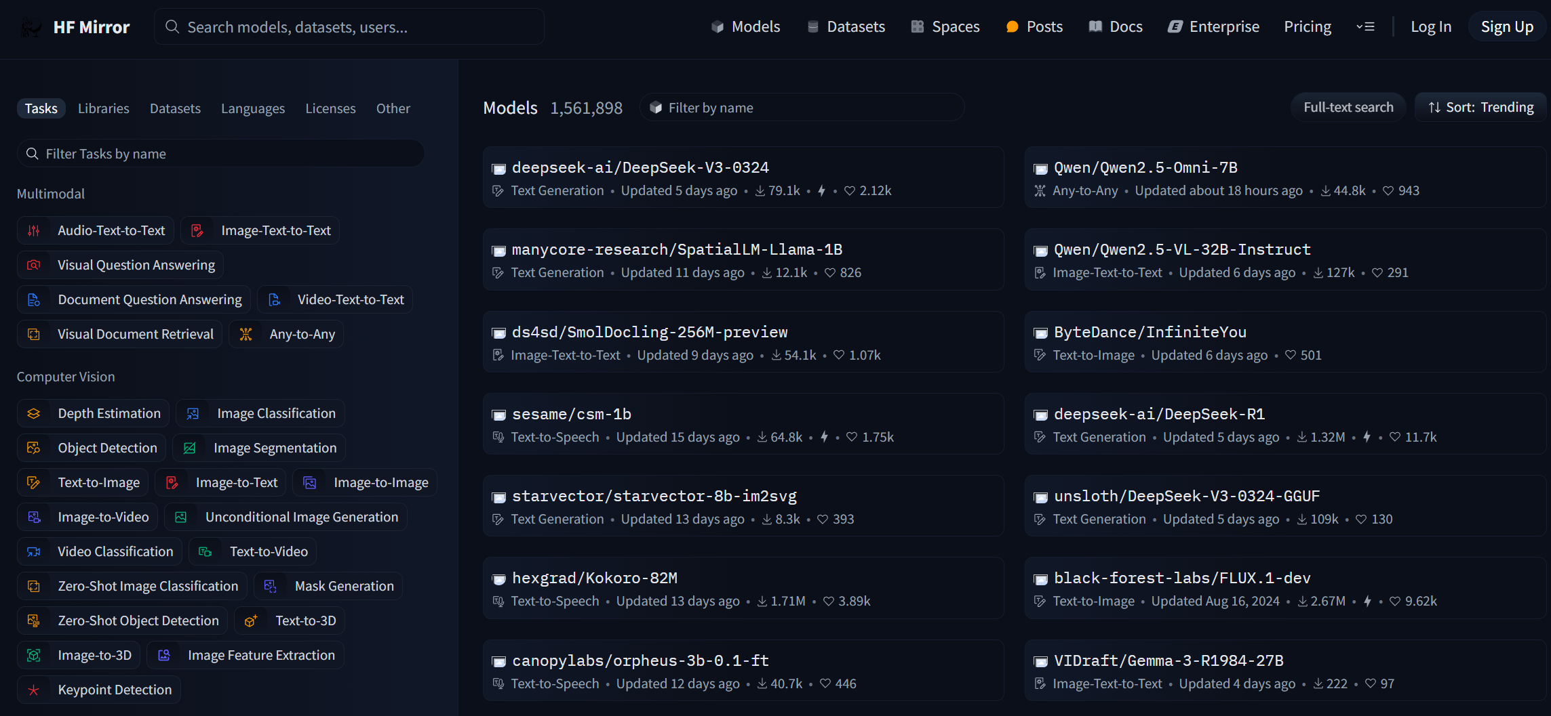This screenshot has height=716, width=1551.
Task: Click the Image-to-Video icon
Action: pos(33,518)
